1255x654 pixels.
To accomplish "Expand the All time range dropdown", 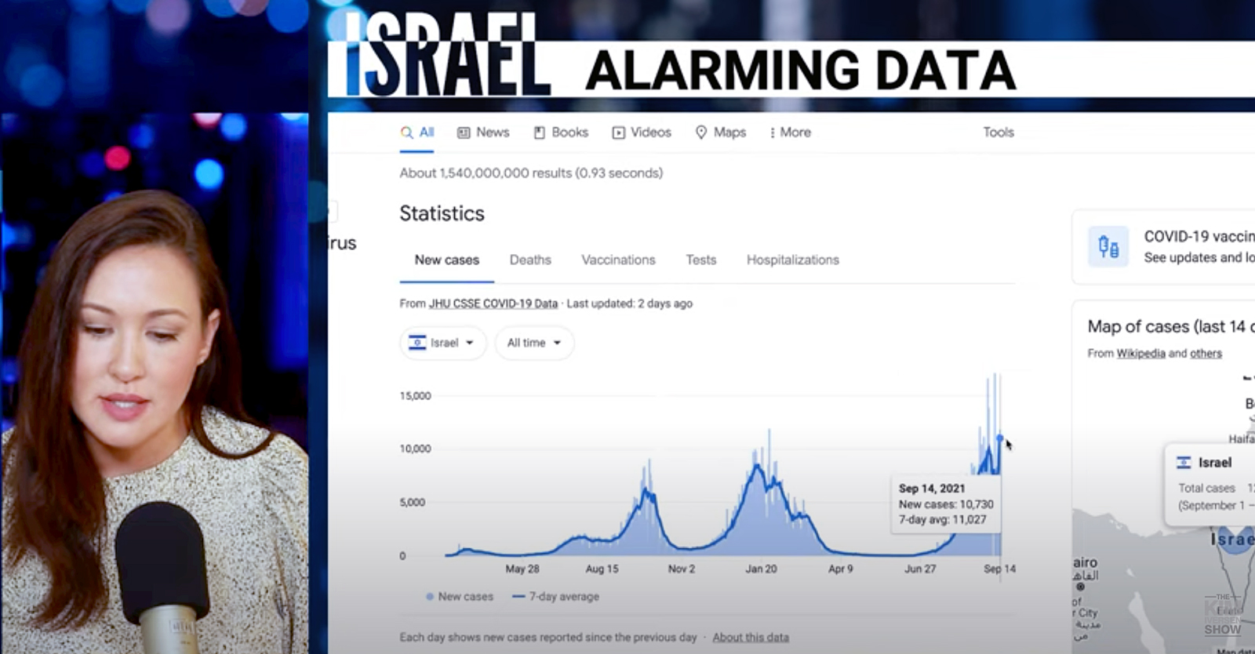I will tap(534, 343).
